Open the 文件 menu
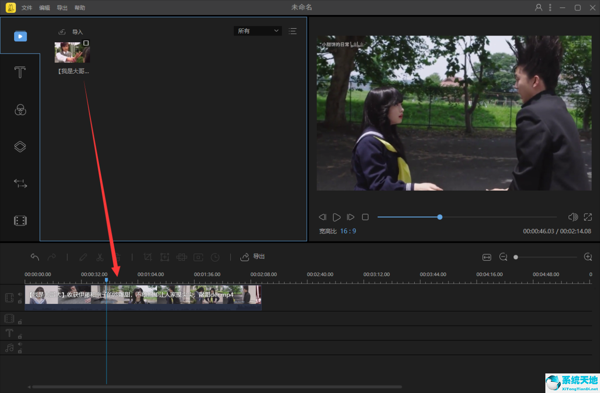Screen dimensions: 600x393 [27, 8]
